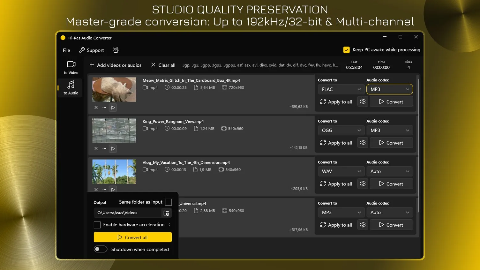Open the Support menu

(92, 50)
